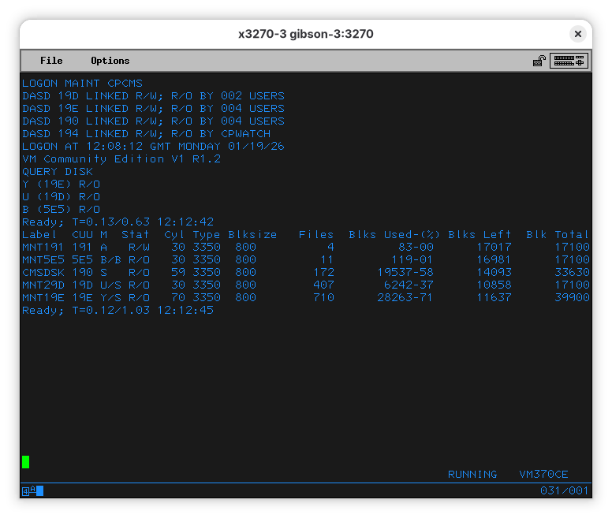612x518 pixels.
Task: Click the LOGON MAINT CPCMS line
Action: (82, 84)
